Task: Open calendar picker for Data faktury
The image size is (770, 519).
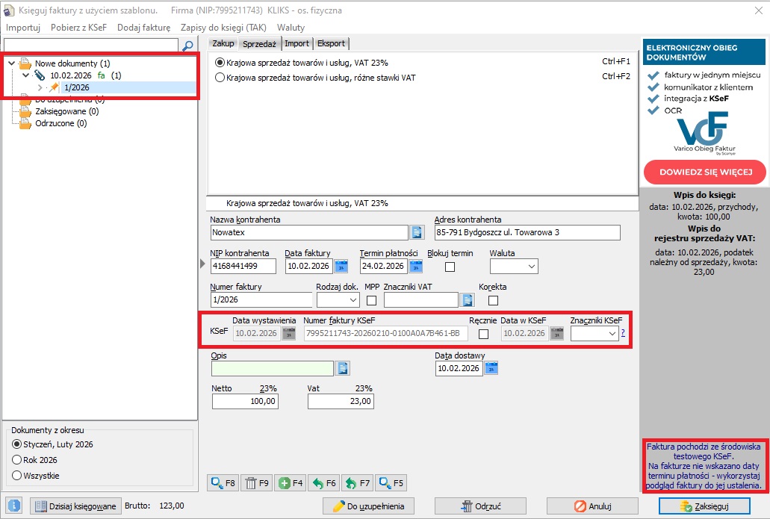Action: click(x=341, y=266)
